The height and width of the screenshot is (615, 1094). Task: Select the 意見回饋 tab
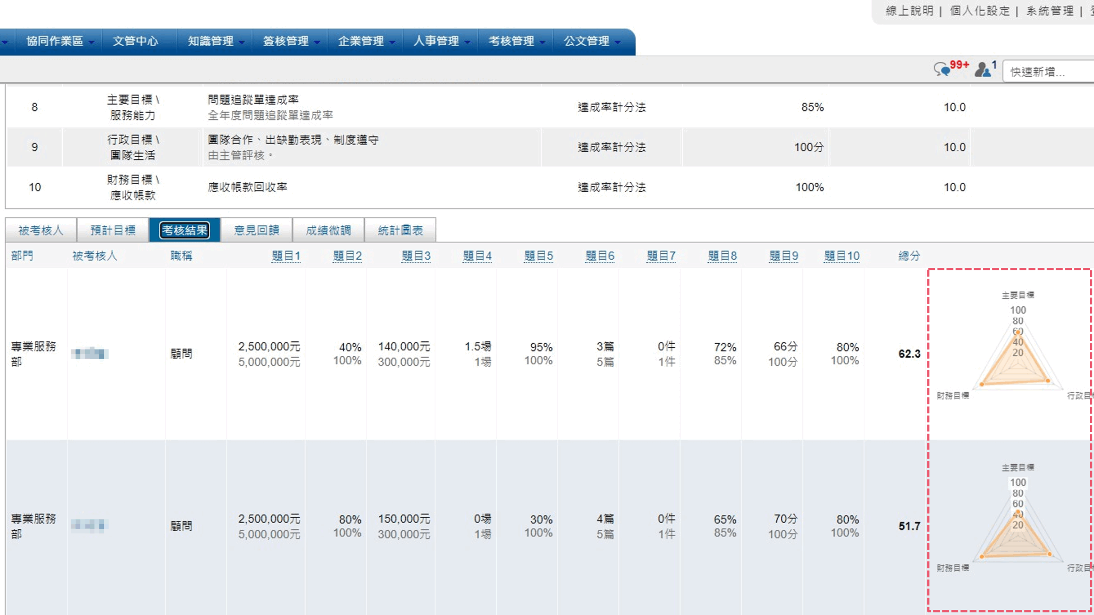(256, 231)
